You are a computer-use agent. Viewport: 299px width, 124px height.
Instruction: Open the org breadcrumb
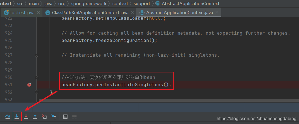click(x=62, y=4)
